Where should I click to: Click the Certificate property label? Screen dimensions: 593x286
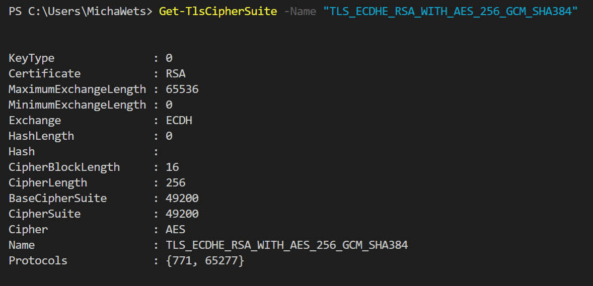point(45,73)
